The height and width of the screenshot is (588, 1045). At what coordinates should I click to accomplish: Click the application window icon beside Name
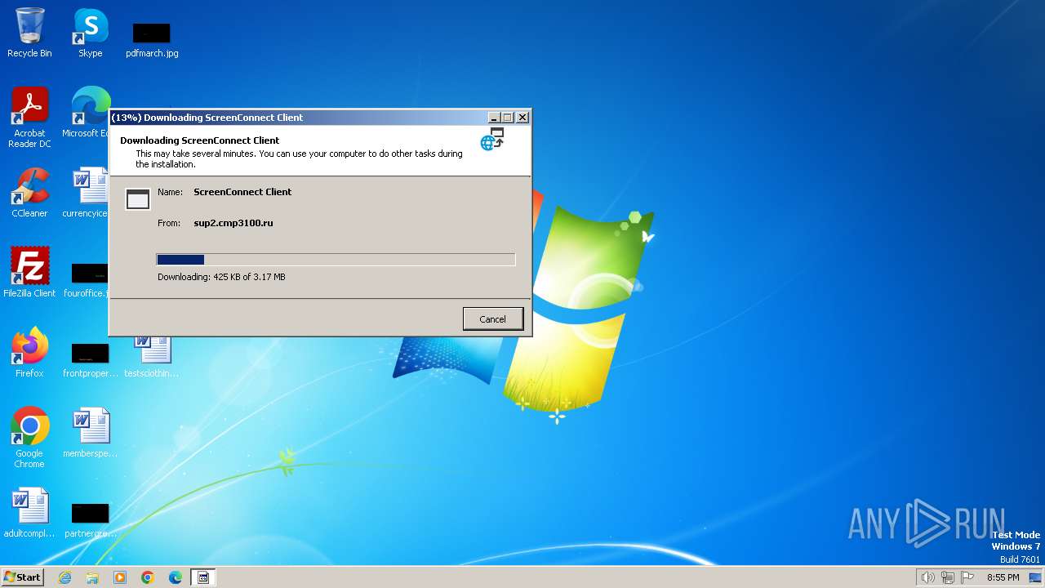138,198
